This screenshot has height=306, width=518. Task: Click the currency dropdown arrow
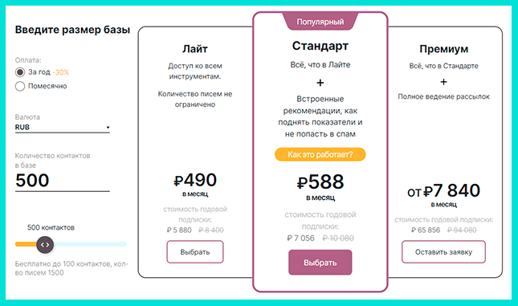tap(108, 127)
